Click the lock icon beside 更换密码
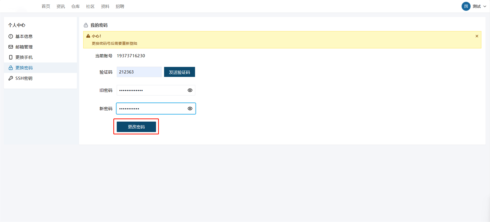This screenshot has height=222, width=490. point(11,68)
